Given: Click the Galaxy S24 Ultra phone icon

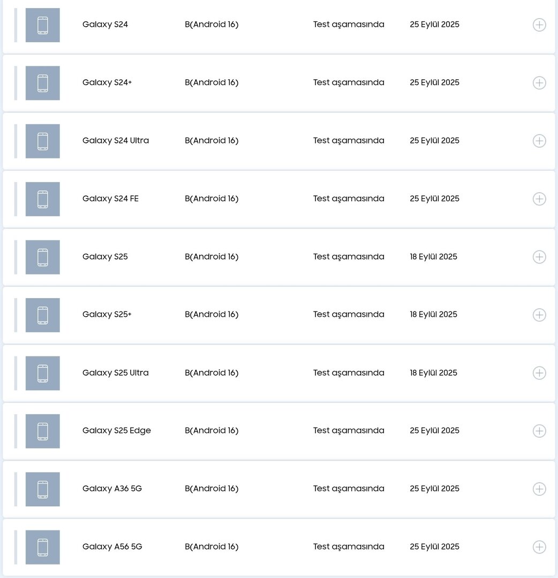Looking at the screenshot, I should (x=43, y=141).
